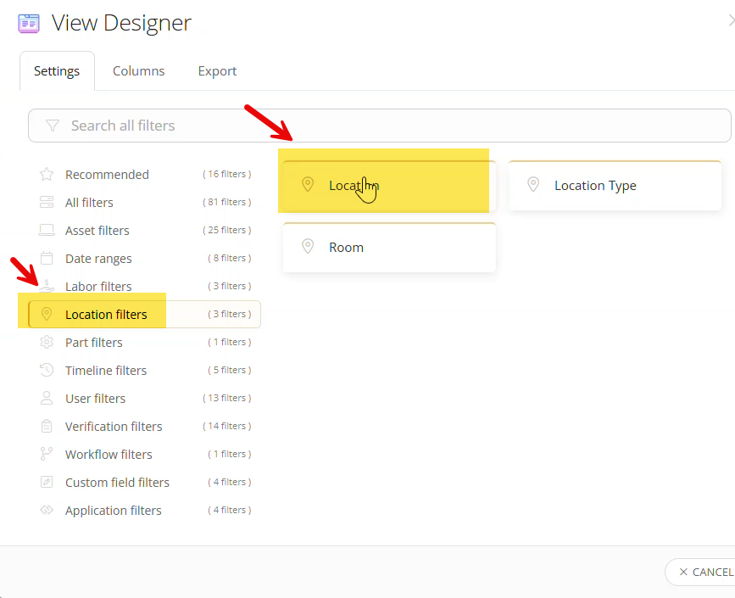Open the Asset filters category
Viewport: 735px width, 598px height.
click(x=97, y=230)
